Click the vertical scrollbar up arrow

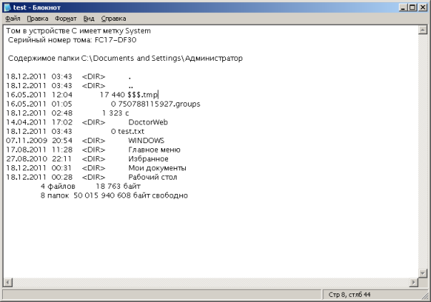422,30
